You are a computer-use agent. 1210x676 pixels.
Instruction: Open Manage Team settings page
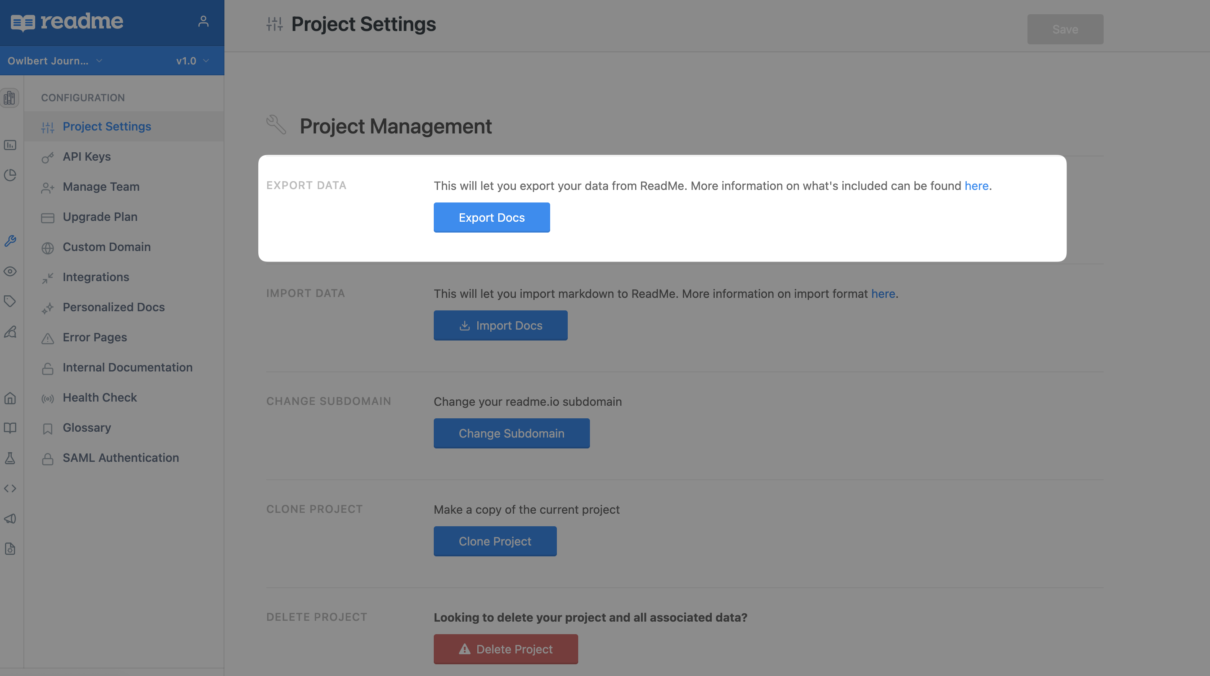pos(100,187)
